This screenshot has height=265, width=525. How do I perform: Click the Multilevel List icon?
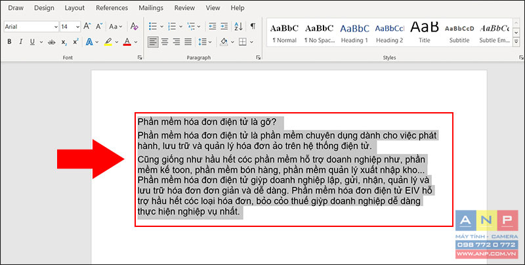191,26
